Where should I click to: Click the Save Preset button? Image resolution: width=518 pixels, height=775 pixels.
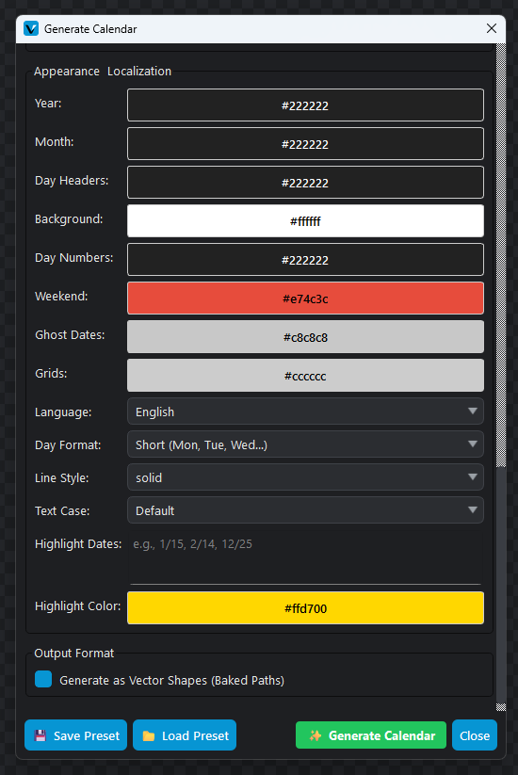tap(75, 735)
